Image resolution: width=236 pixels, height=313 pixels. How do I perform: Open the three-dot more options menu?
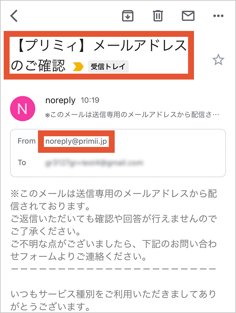click(218, 16)
